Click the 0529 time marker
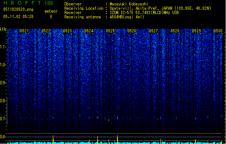226x144 pixels. pos(197,31)
